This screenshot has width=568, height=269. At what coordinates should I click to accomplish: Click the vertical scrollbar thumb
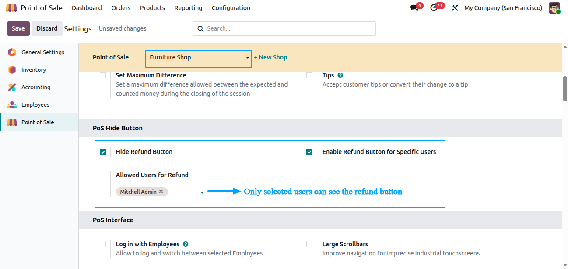pyautogui.click(x=565, y=89)
